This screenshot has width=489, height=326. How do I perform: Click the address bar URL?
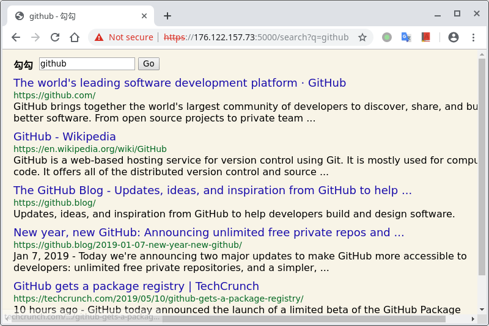pyautogui.click(x=256, y=37)
